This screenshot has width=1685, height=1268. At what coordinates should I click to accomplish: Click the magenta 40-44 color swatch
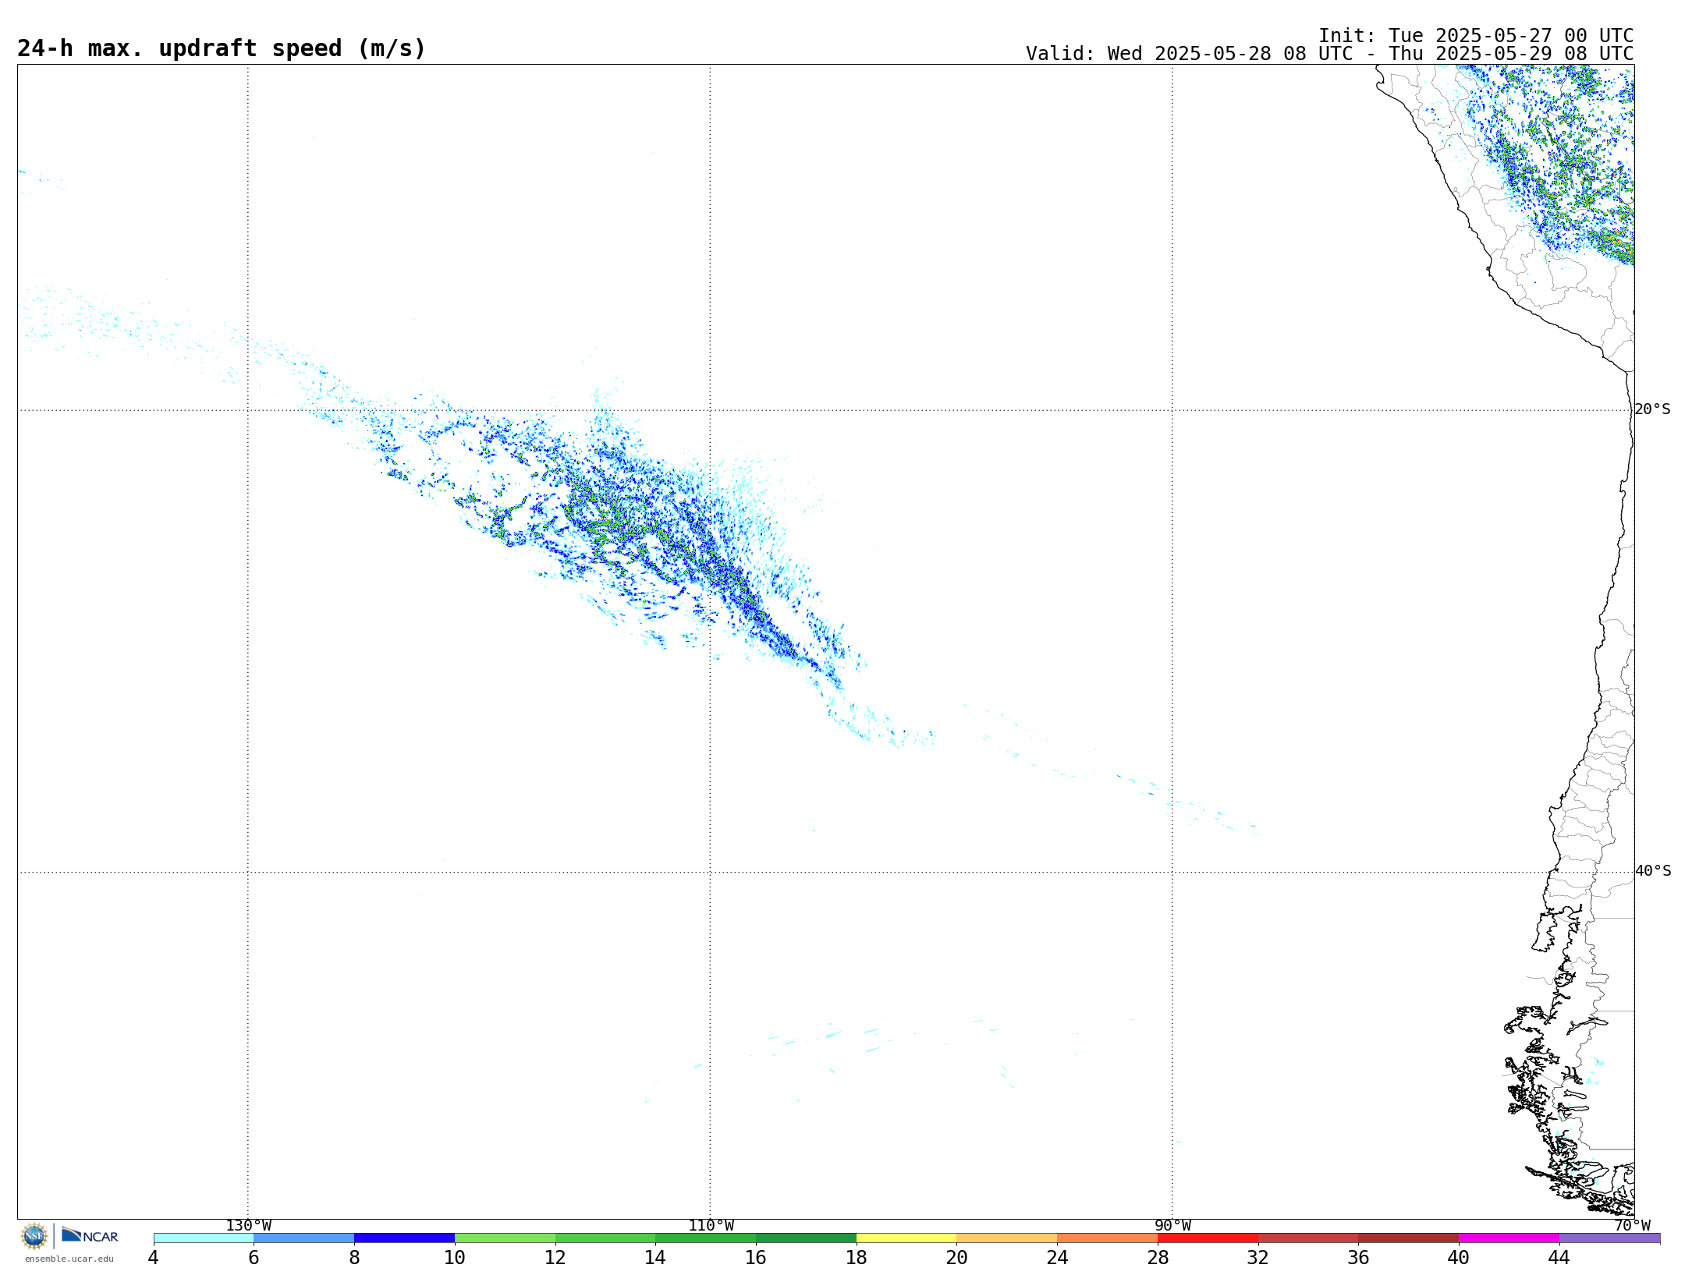click(1509, 1238)
